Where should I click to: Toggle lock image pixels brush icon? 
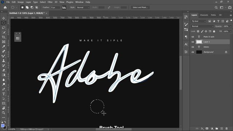pyautogui.click(x=202, y=31)
